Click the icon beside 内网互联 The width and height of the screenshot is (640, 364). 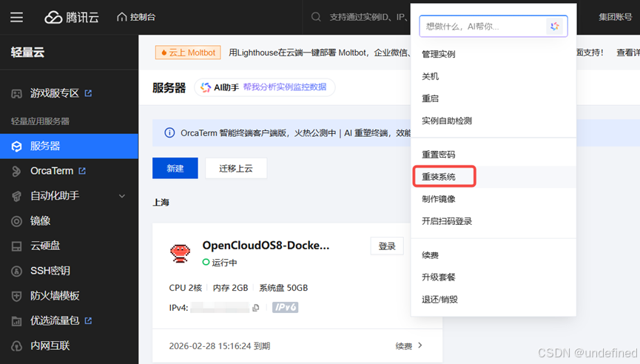[x=16, y=346]
